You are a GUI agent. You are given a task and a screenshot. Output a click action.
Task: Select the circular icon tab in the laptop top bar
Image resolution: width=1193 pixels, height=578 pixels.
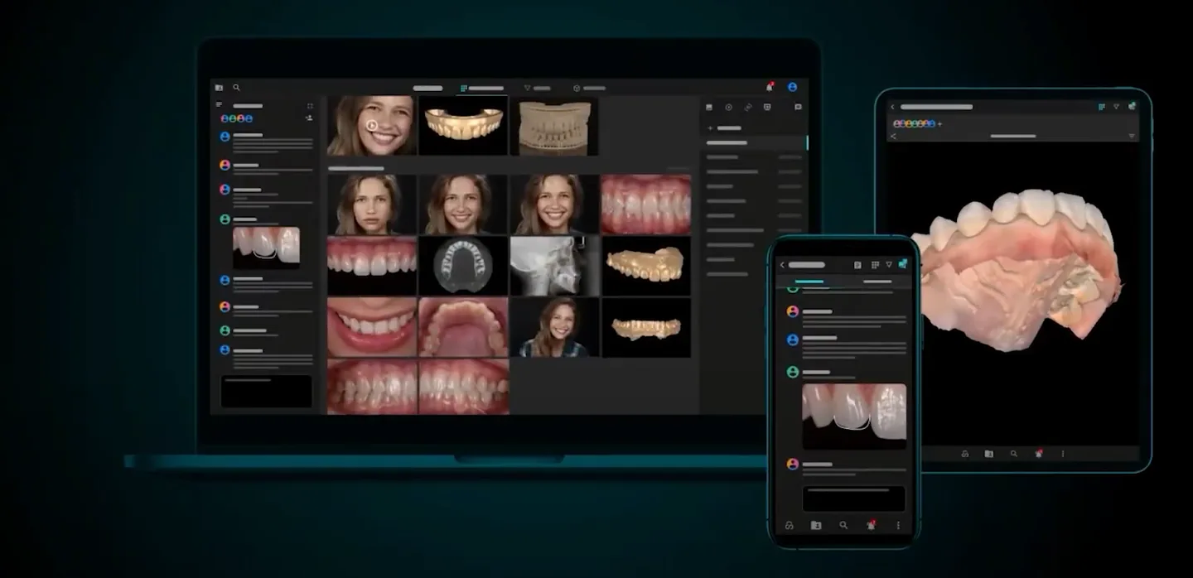click(589, 88)
